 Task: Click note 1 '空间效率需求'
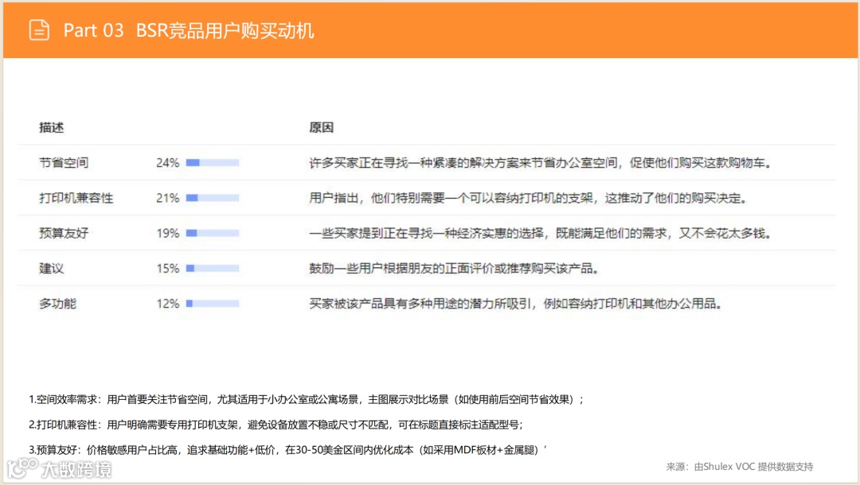[x=306, y=400]
